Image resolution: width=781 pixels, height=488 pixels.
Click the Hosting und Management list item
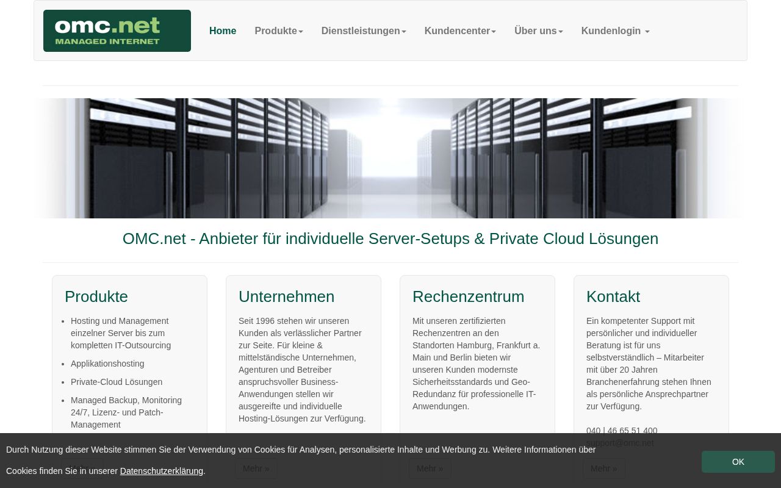[x=121, y=333]
